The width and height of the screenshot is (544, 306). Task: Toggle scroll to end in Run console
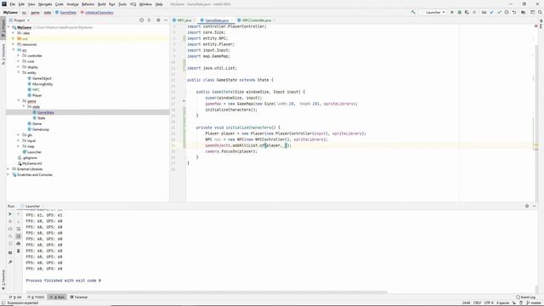point(19,236)
